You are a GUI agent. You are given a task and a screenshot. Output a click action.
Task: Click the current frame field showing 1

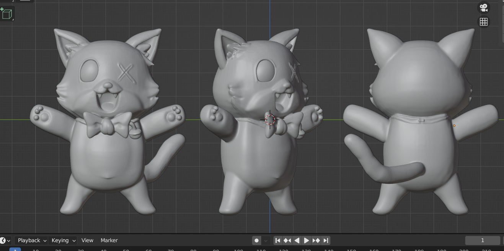coord(483,240)
